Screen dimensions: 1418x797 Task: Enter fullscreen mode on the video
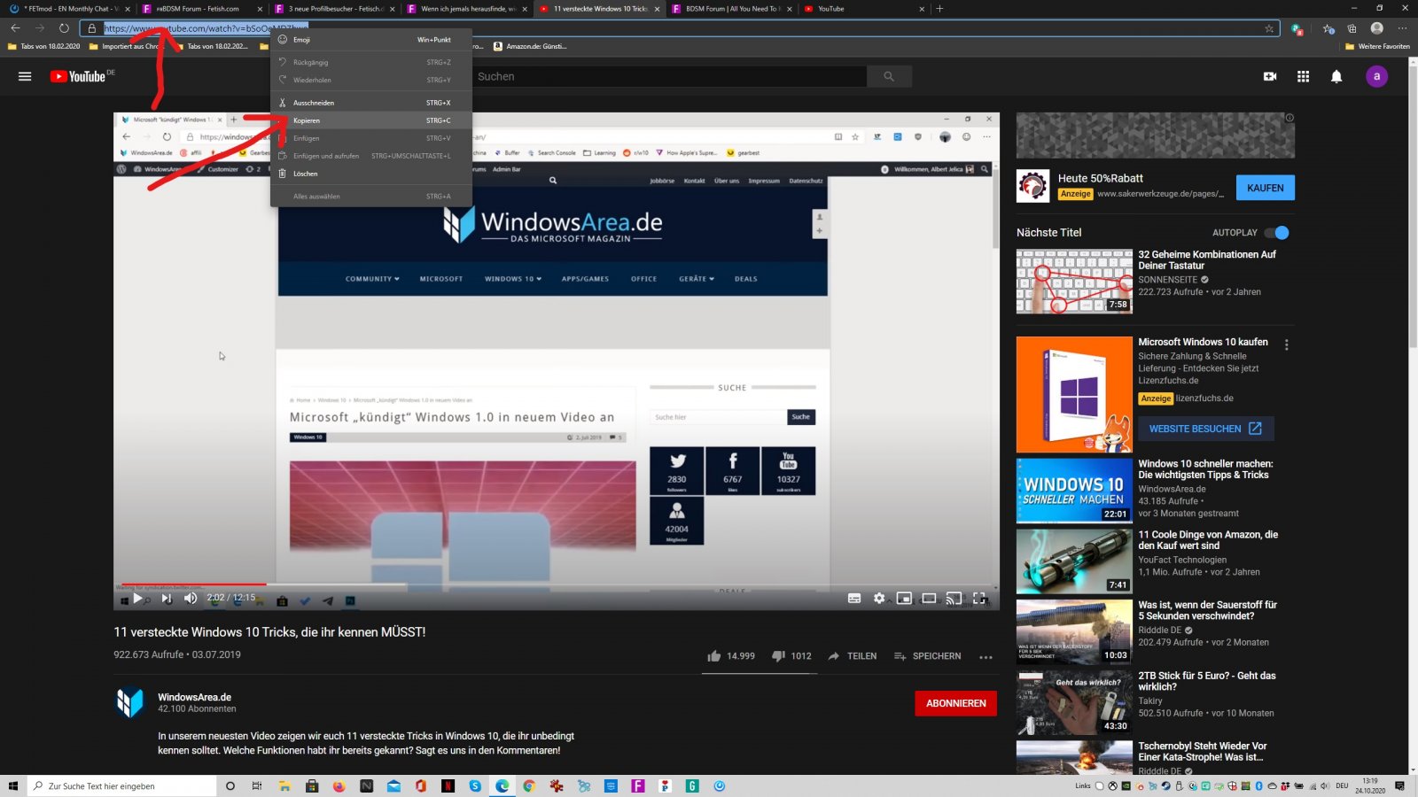click(x=979, y=599)
